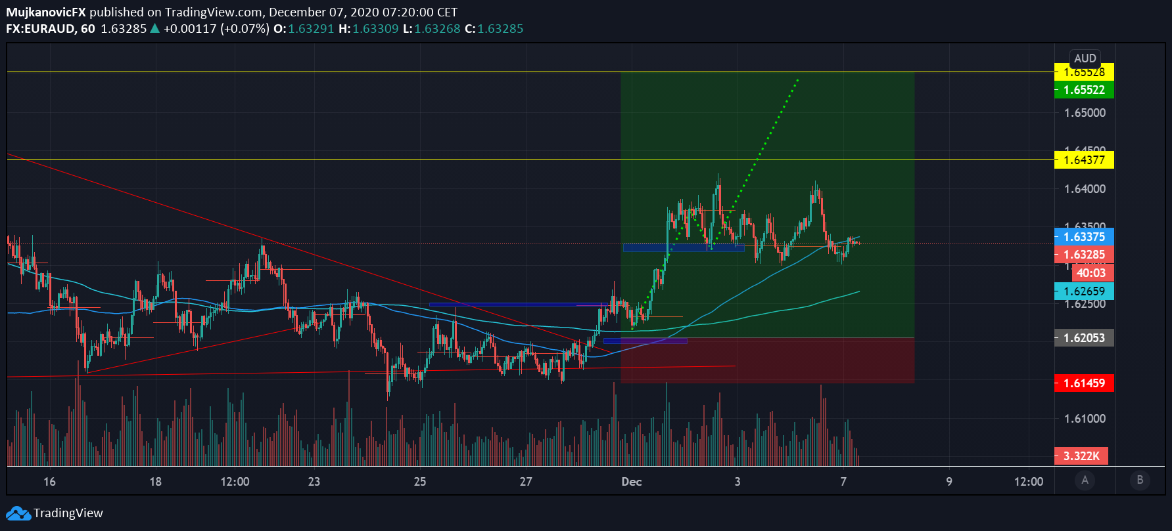Click the '12:00' label near date 9

click(1029, 482)
